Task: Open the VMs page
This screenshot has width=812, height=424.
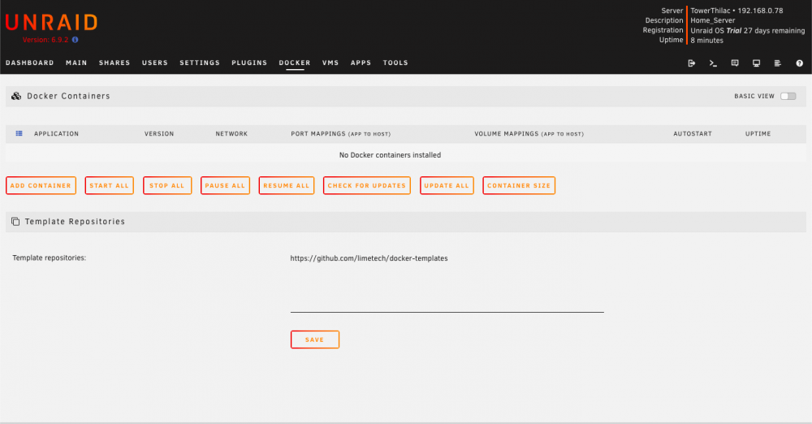Action: click(330, 63)
